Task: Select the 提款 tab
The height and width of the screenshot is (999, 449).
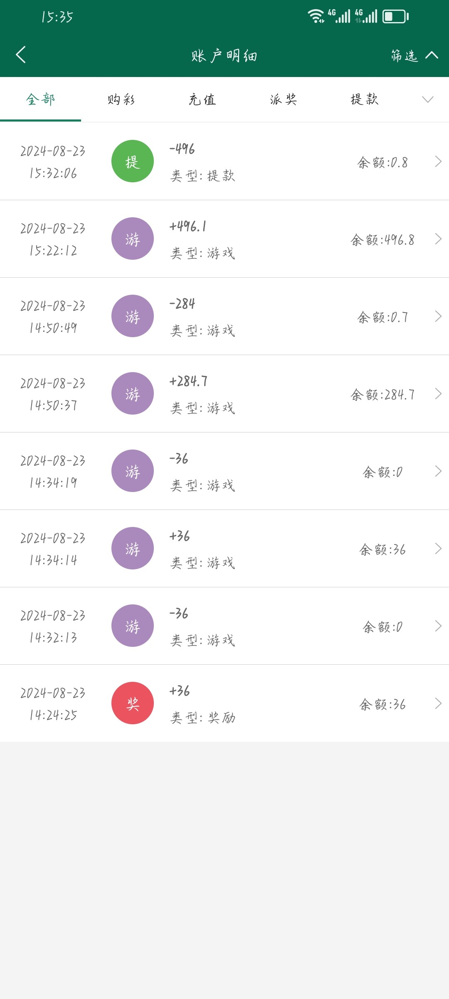Action: click(364, 99)
